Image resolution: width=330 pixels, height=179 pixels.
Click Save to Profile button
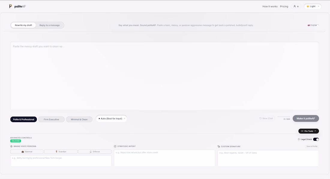tap(312, 146)
